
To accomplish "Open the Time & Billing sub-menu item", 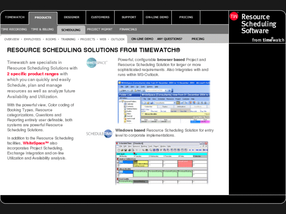I will [x=42, y=29].
